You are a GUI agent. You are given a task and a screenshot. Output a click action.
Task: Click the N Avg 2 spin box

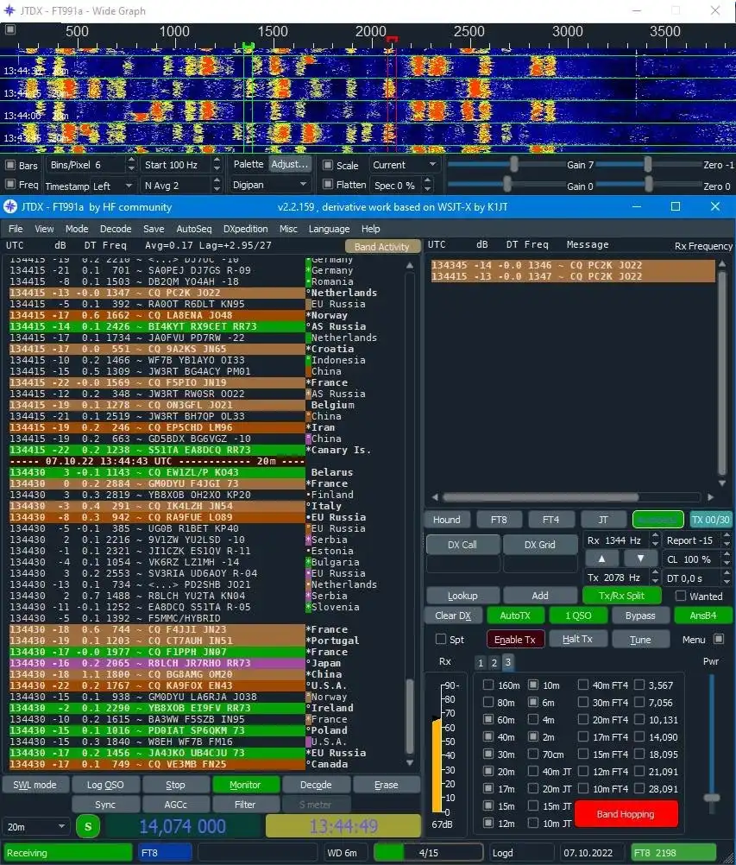coord(181,186)
